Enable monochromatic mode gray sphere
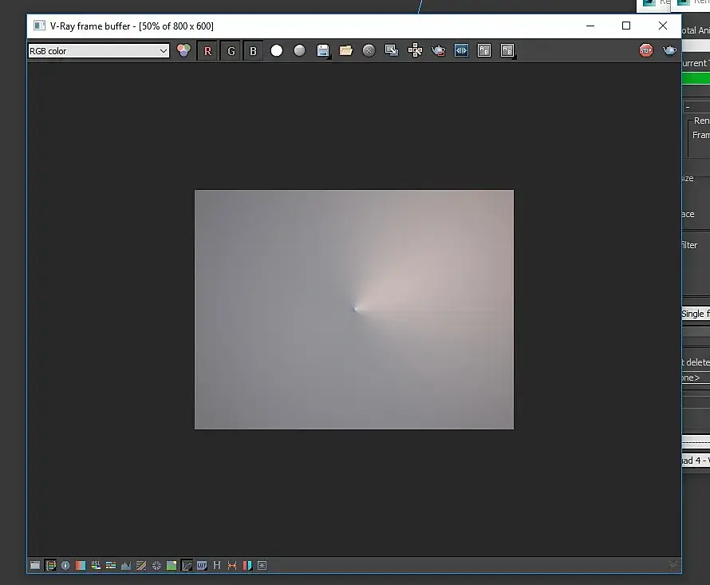 coord(299,51)
